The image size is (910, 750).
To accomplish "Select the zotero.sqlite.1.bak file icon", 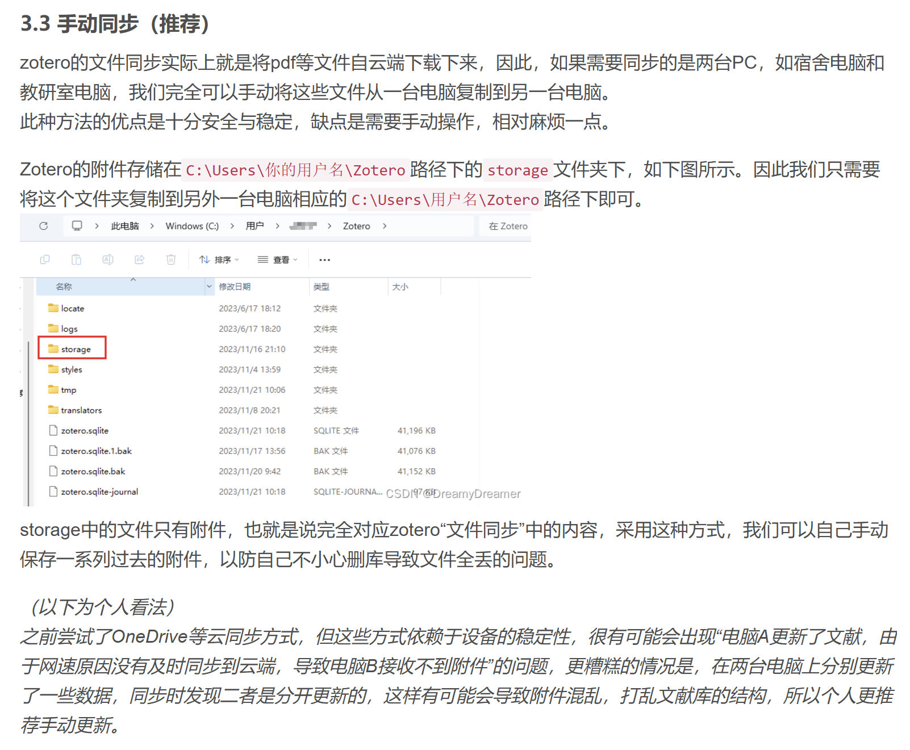I will pyautogui.click(x=53, y=451).
